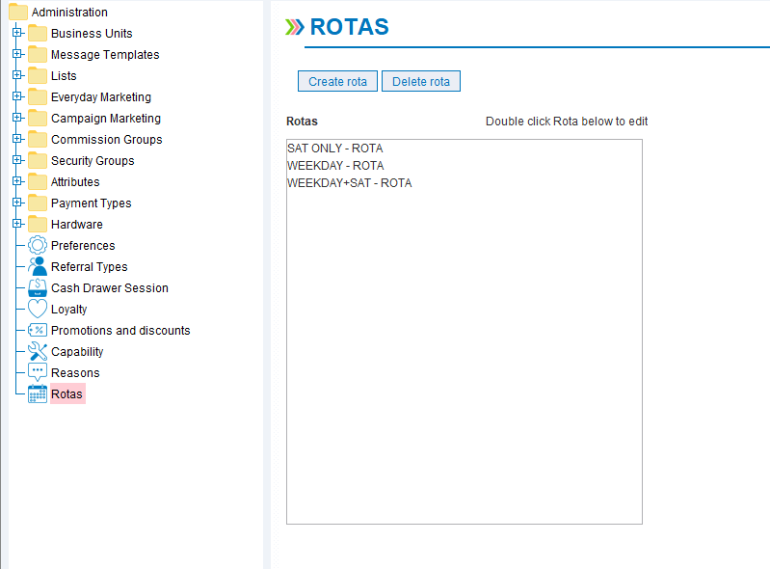Expand the Payment Types node
The height and width of the screenshot is (569, 770).
pyautogui.click(x=16, y=202)
